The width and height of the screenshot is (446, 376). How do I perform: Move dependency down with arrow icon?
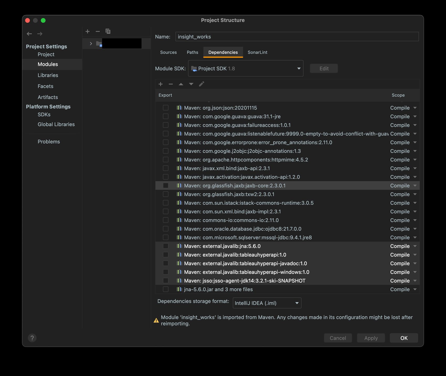point(191,84)
